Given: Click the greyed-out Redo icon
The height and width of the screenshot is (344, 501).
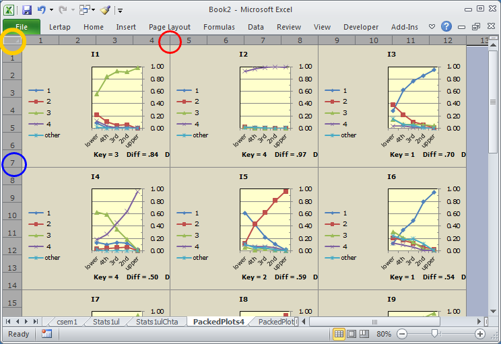Looking at the screenshot, I should (63, 10).
